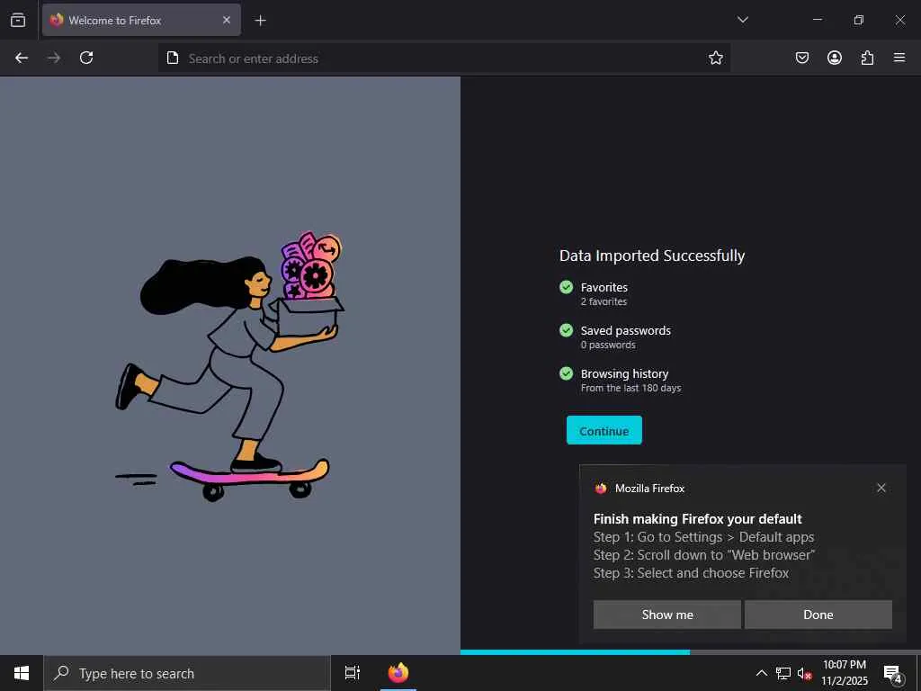Click "From the last 180 days" text

point(630,388)
